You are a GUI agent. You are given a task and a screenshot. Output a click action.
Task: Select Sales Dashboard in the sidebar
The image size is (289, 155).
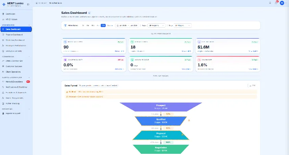pyautogui.click(x=16, y=29)
